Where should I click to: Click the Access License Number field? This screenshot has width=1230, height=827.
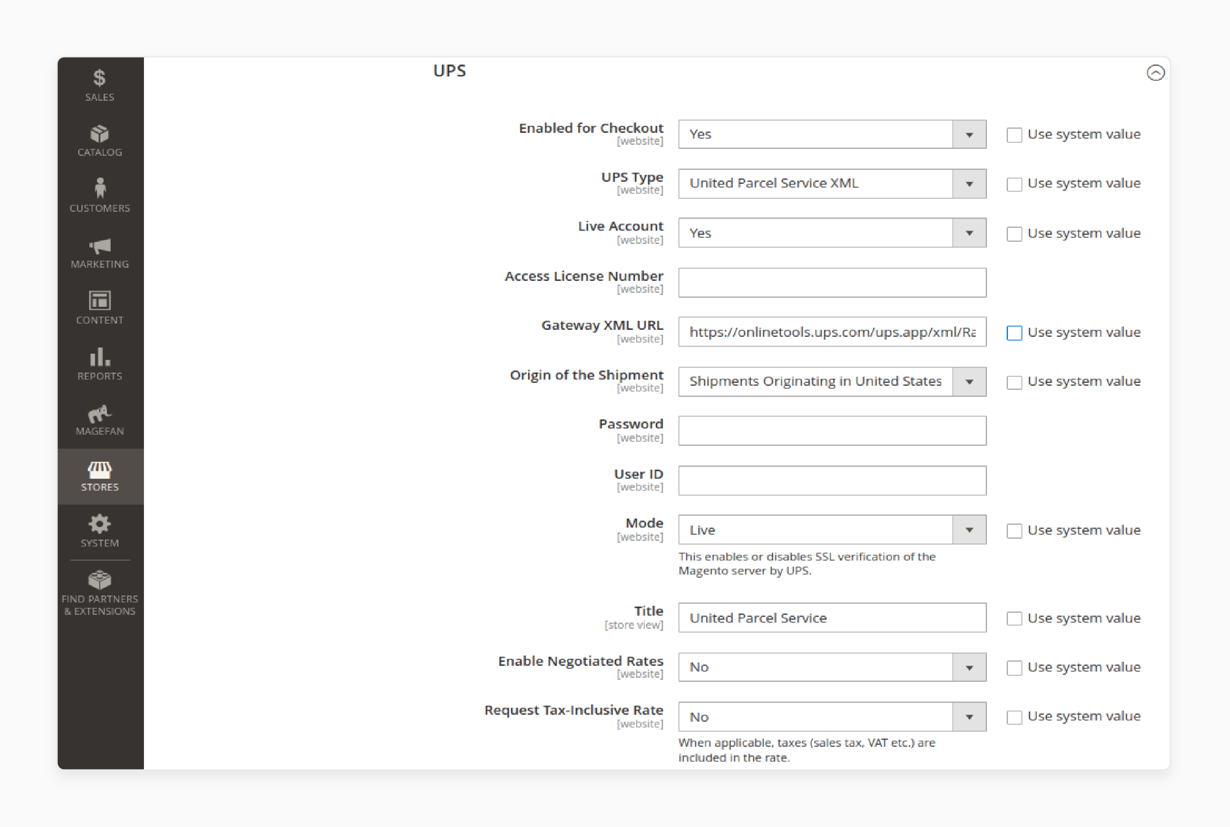point(832,282)
